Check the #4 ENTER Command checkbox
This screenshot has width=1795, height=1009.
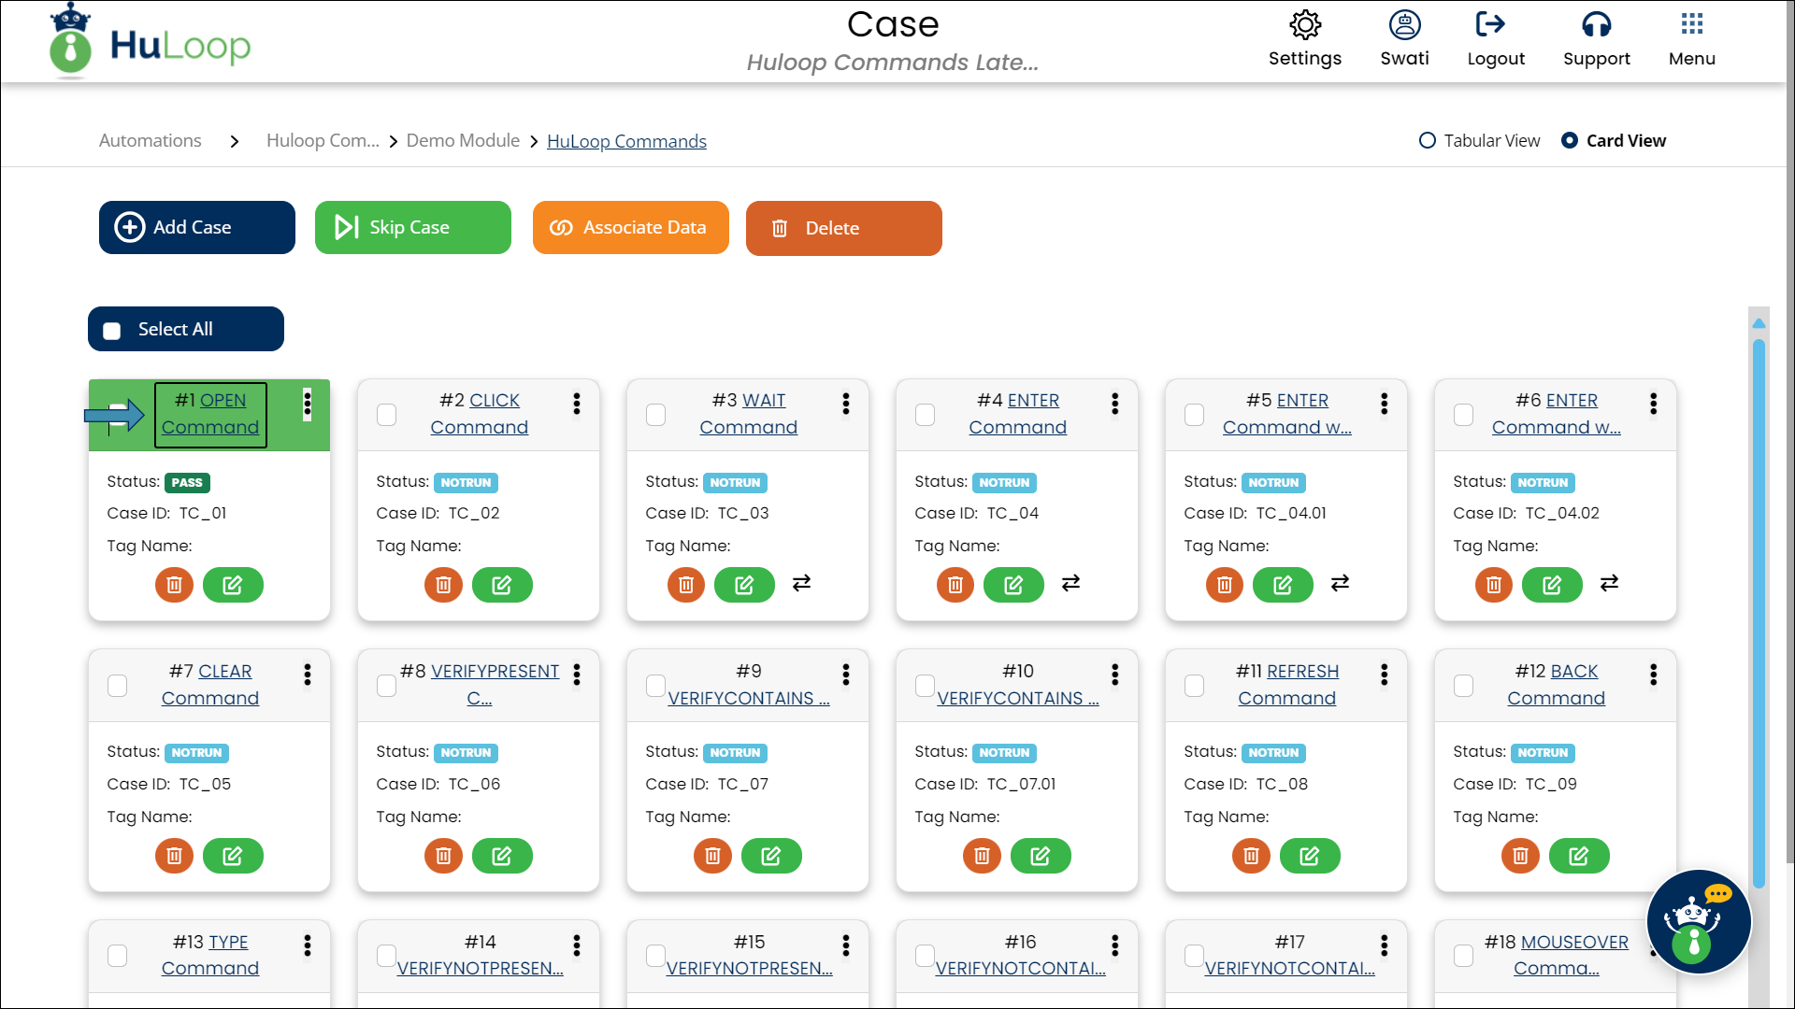click(x=925, y=414)
